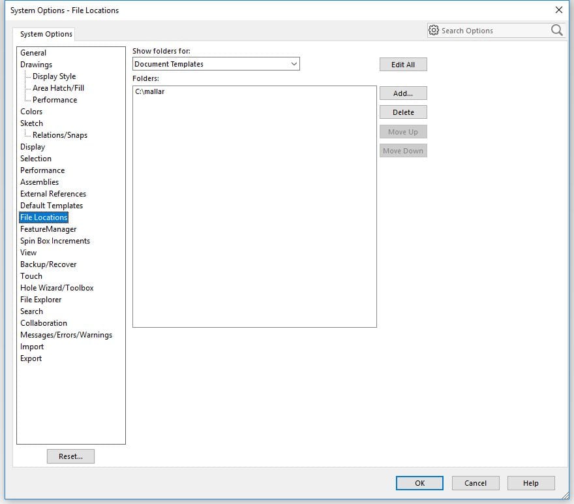Open the 'Show folders for' dropdown

(216, 64)
